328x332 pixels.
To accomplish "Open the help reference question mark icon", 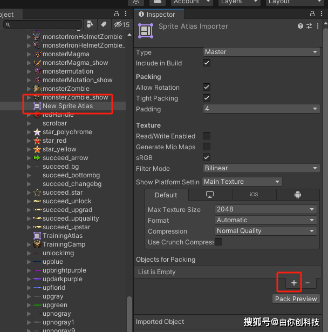I will tap(300, 26).
